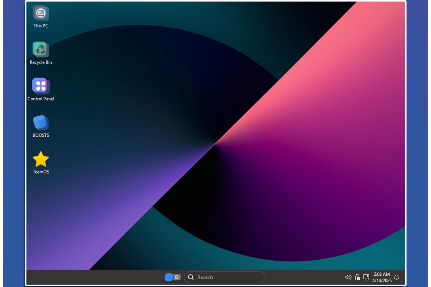This screenshot has height=287, width=431.
Task: Click the "Control Panel" text label
Action: tap(41, 99)
